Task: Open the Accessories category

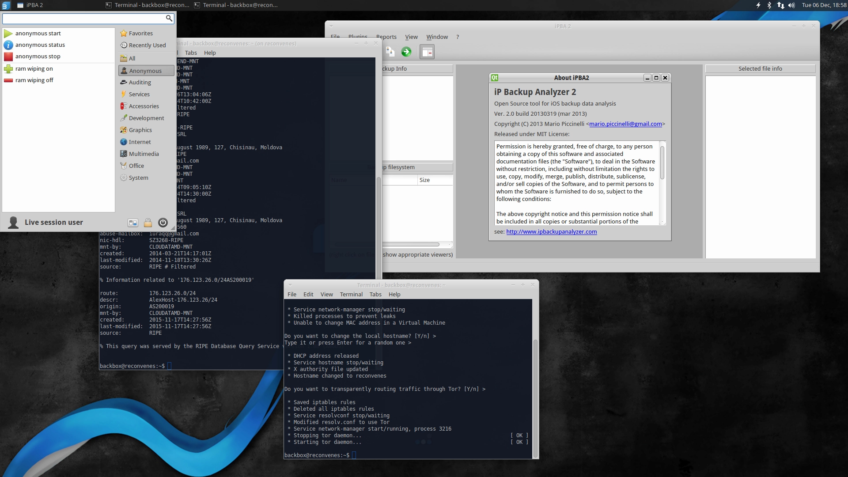Action: (146, 106)
